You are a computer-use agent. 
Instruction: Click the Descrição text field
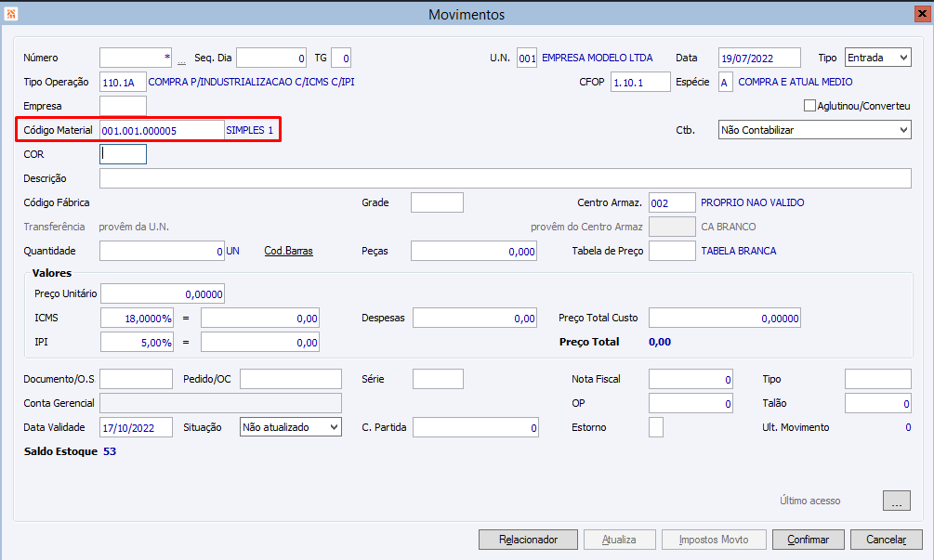tap(506, 178)
